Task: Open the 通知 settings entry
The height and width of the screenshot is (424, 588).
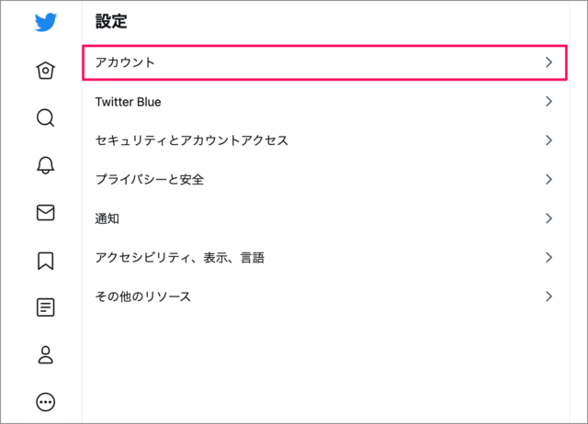Action: click(107, 218)
